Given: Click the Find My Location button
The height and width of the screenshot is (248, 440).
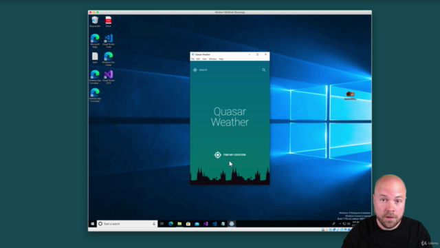Looking at the screenshot, I should point(230,154).
